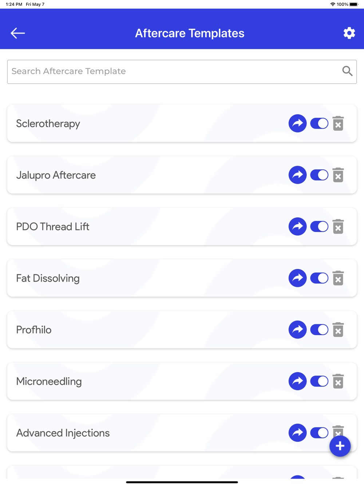Go back using the arrow icon

tap(17, 33)
